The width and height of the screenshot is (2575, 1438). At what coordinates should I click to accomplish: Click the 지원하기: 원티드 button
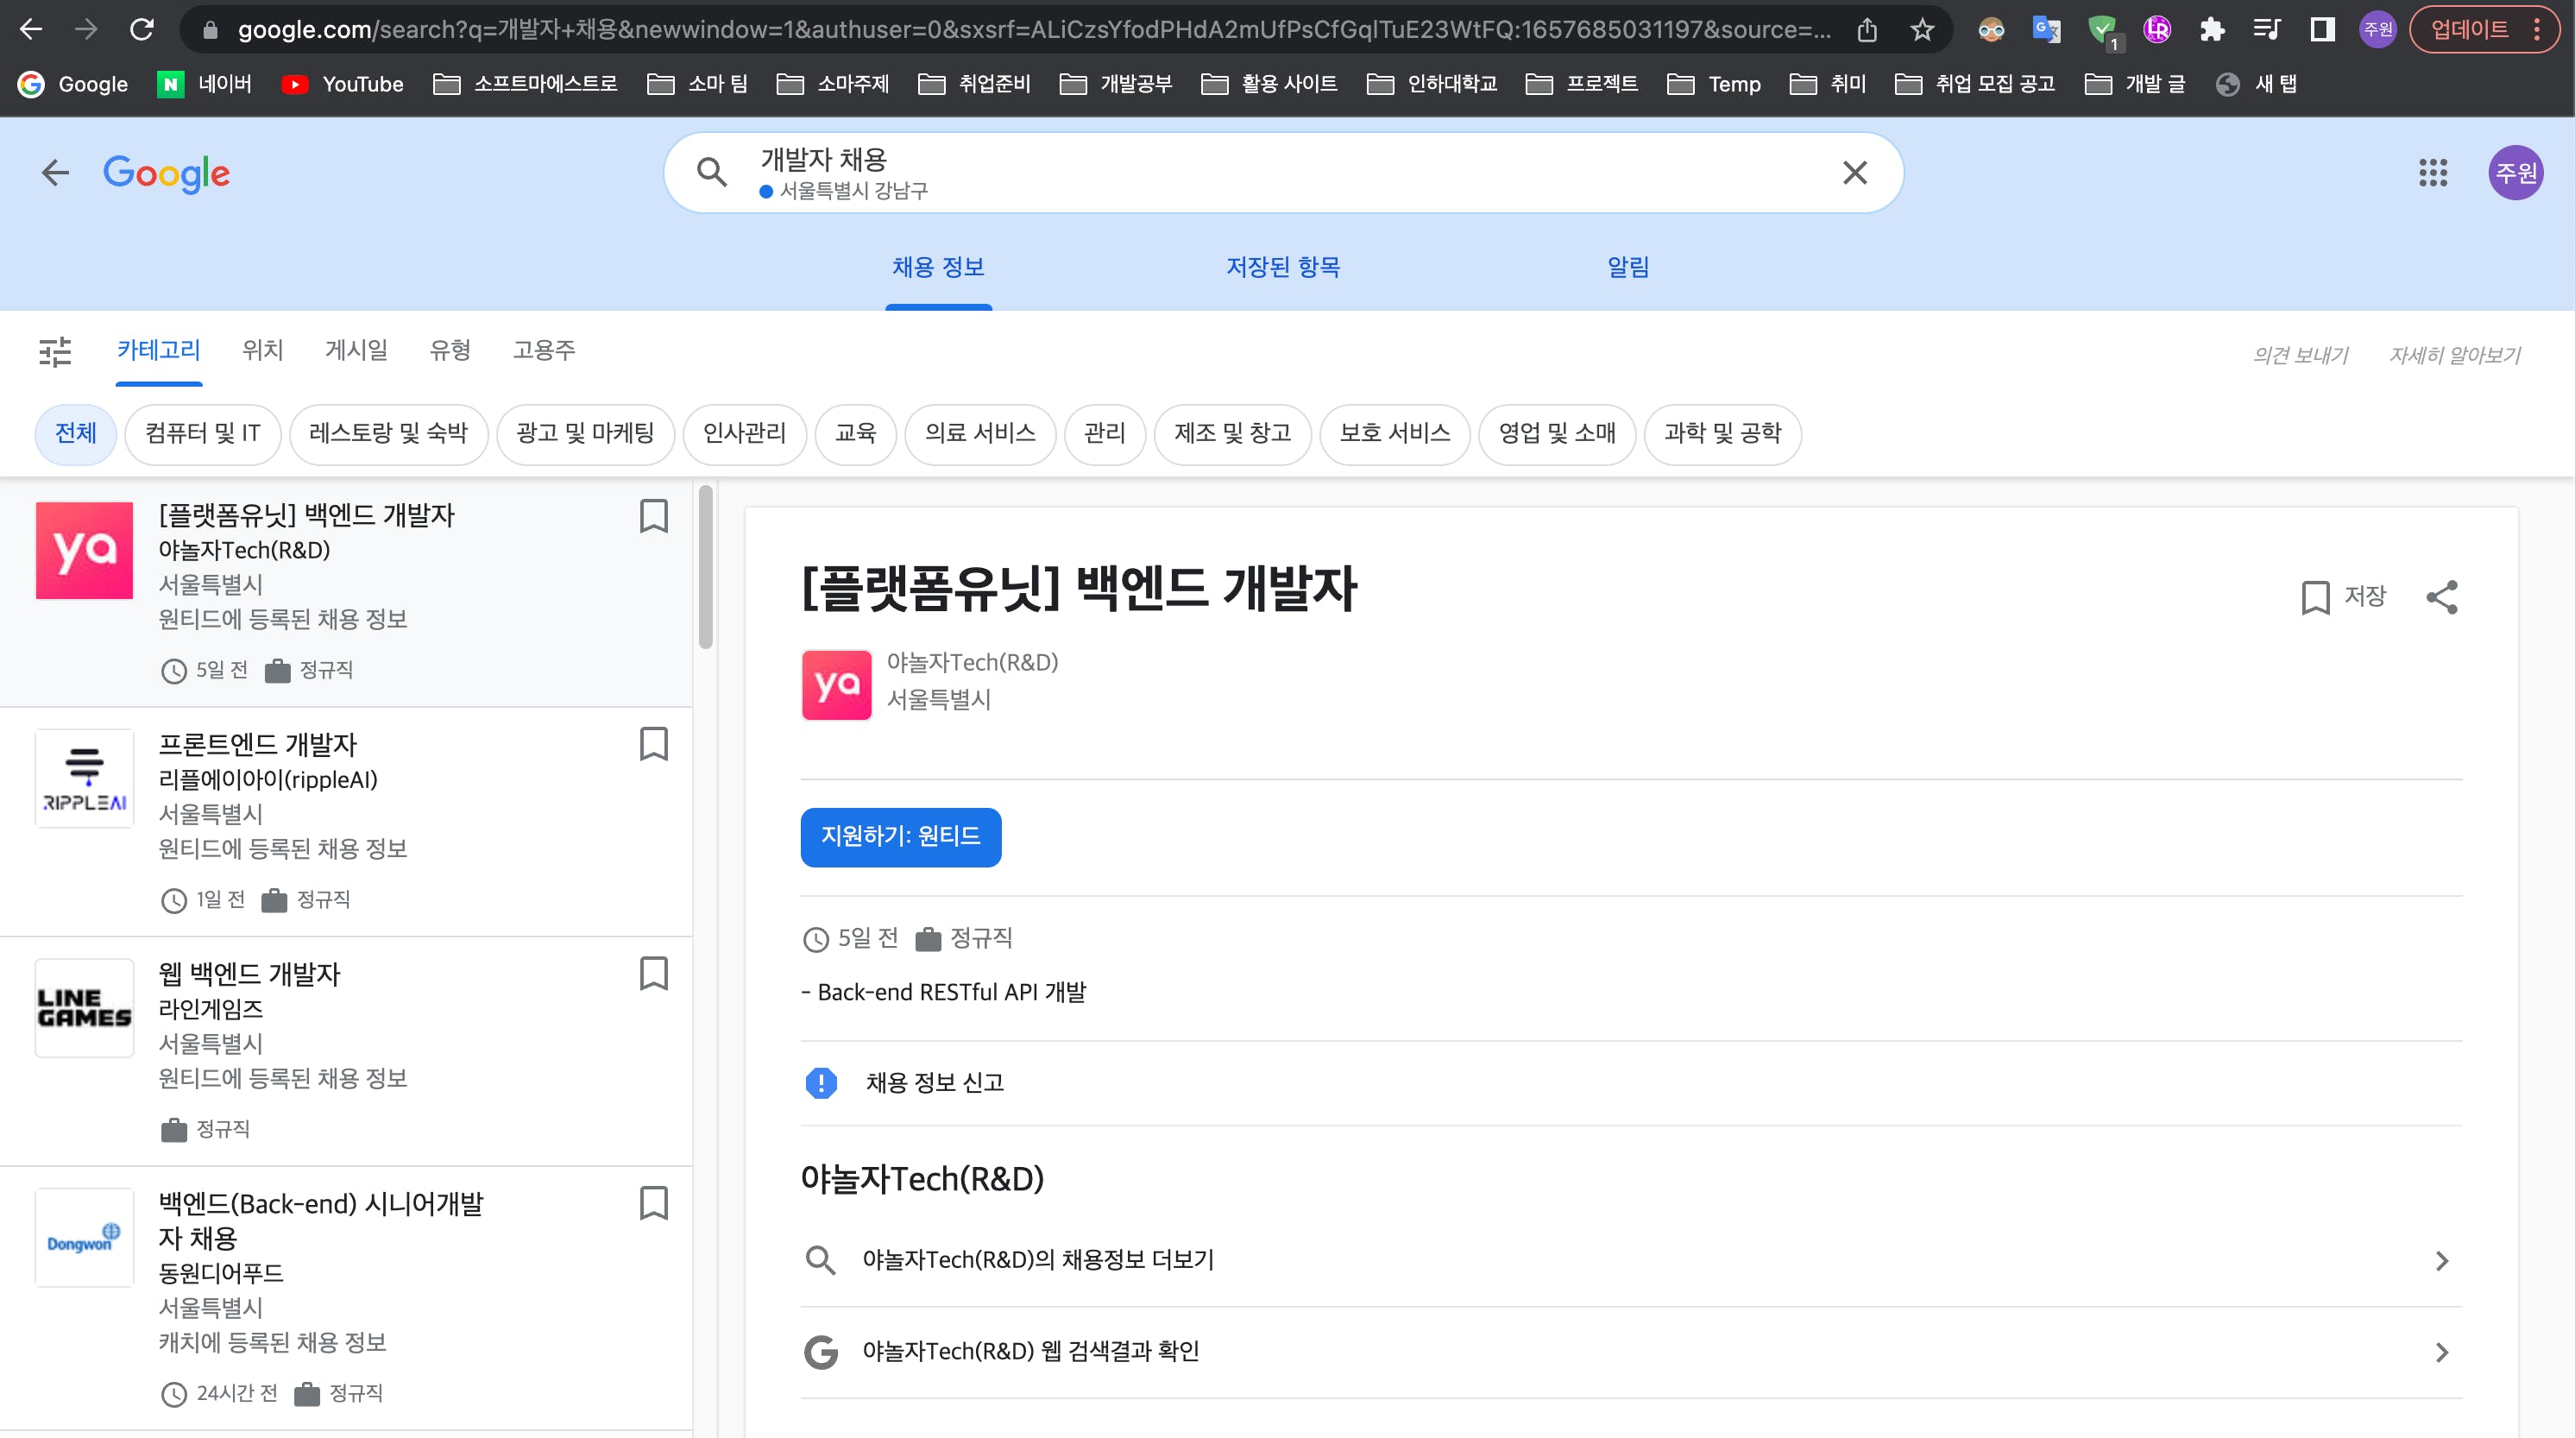tap(900, 836)
